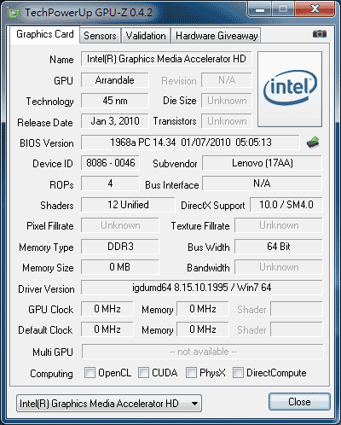341x425 pixels.
Task: Click the GPU Clock field 0 MHz
Action: (107, 309)
